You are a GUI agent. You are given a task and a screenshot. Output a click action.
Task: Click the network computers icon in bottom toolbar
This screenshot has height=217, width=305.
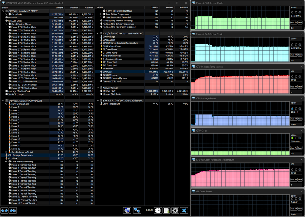click(x=137, y=210)
